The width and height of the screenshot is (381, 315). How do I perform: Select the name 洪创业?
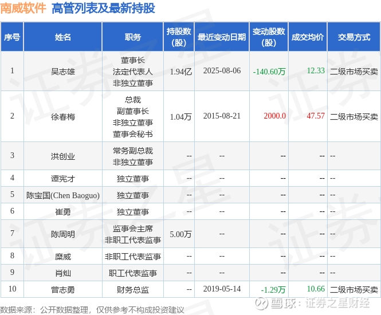[62, 156]
